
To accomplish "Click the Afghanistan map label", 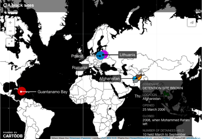I will 109,79.
